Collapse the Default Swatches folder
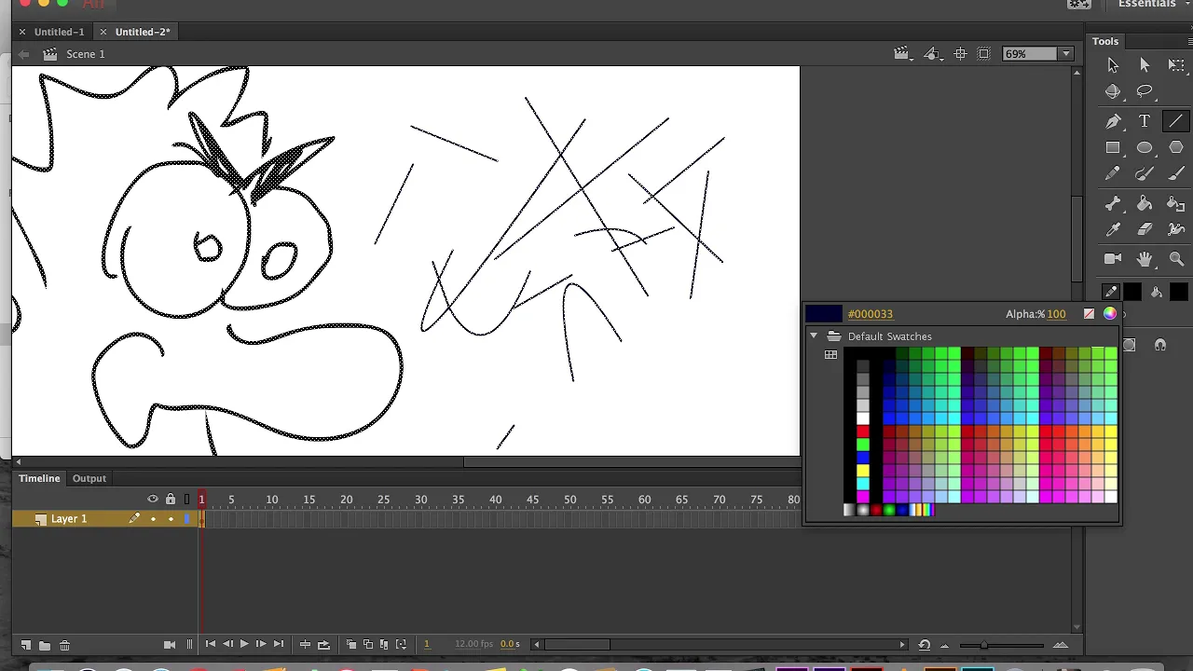The width and height of the screenshot is (1193, 671). pyautogui.click(x=814, y=336)
